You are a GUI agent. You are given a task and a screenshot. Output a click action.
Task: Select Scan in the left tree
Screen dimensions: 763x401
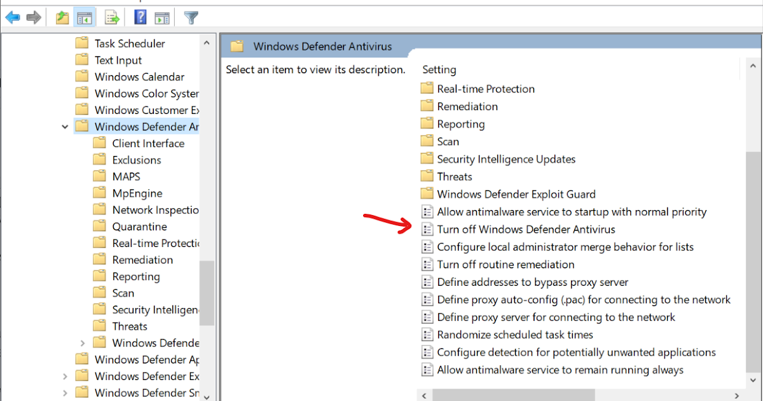(x=123, y=293)
